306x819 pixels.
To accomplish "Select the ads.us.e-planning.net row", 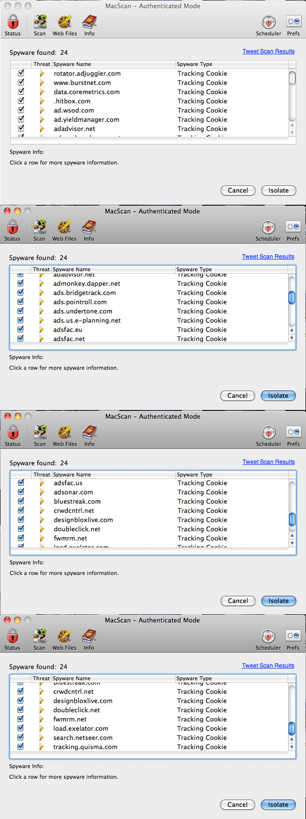I will (149, 320).
